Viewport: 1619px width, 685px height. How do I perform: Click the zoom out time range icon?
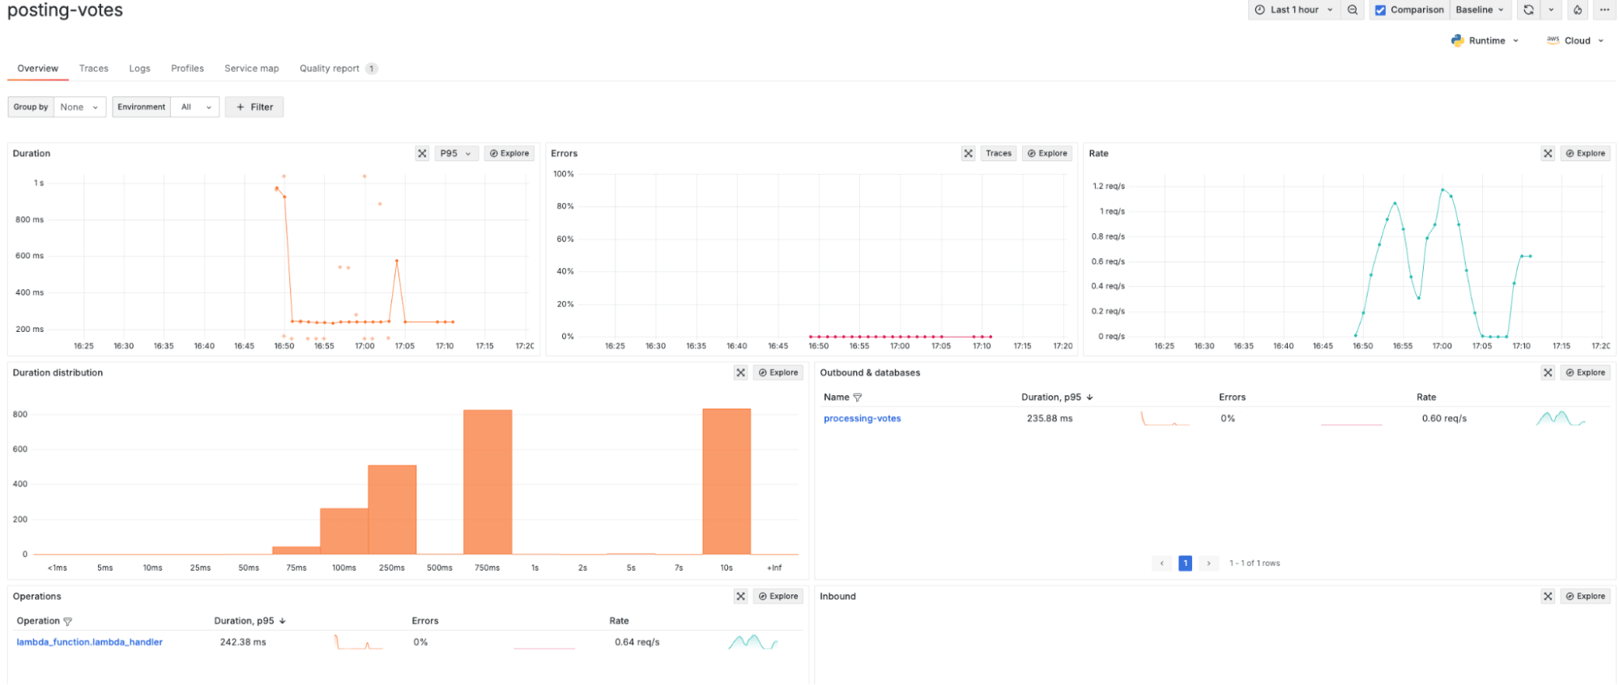point(1352,10)
